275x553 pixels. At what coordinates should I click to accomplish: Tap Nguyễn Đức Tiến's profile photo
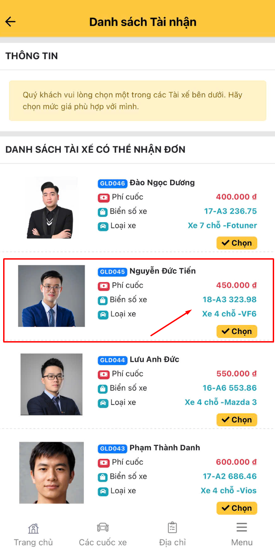(51, 296)
